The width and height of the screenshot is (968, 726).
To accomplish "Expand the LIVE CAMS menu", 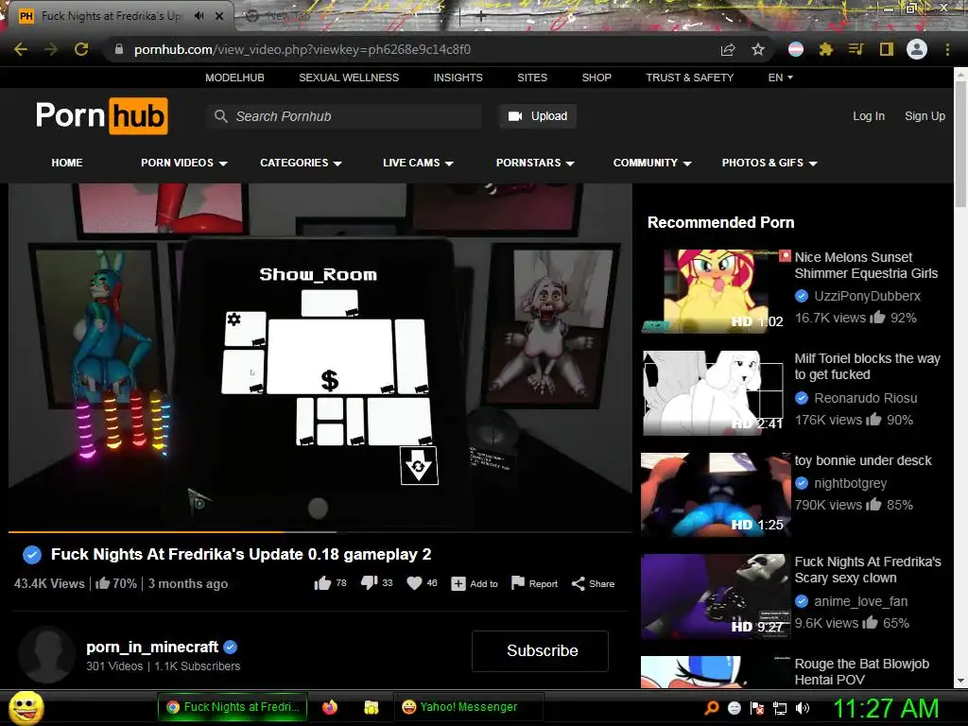I will 418,163.
